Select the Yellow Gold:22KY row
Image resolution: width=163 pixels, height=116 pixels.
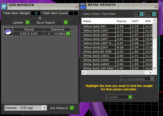tap(117, 48)
